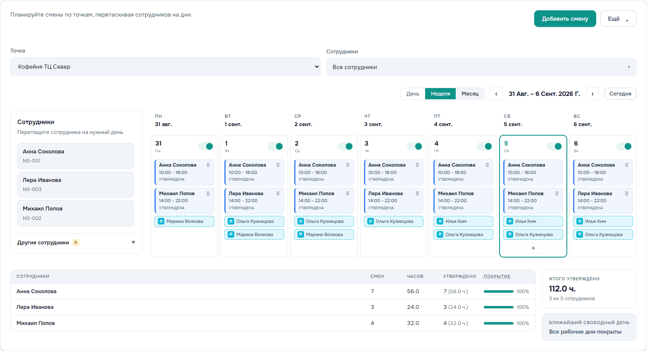Go to next week with right arrow
647x351 pixels.
pos(592,94)
